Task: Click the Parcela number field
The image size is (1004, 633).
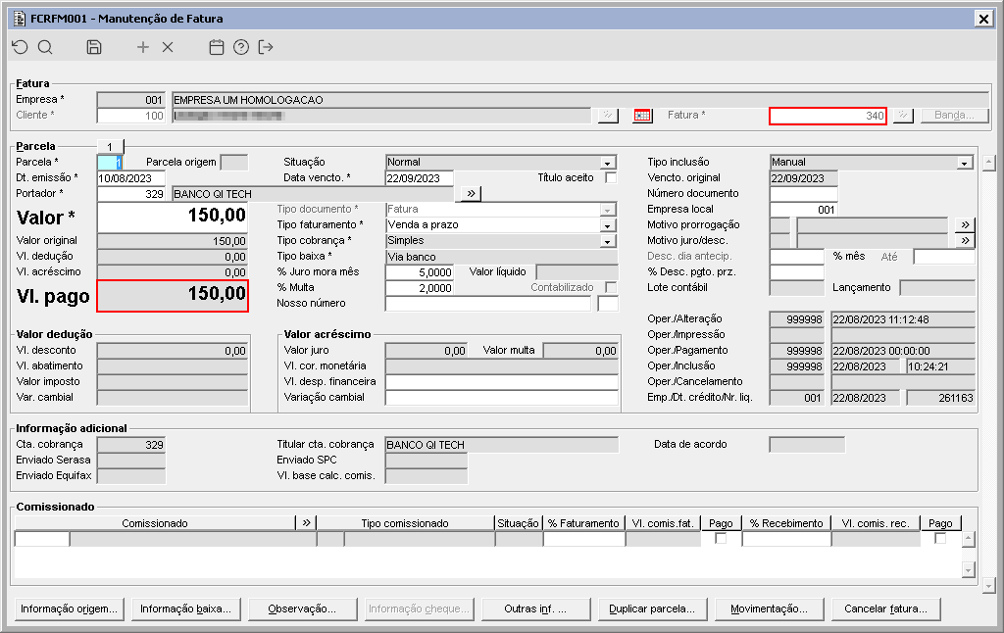Action: click(110, 163)
